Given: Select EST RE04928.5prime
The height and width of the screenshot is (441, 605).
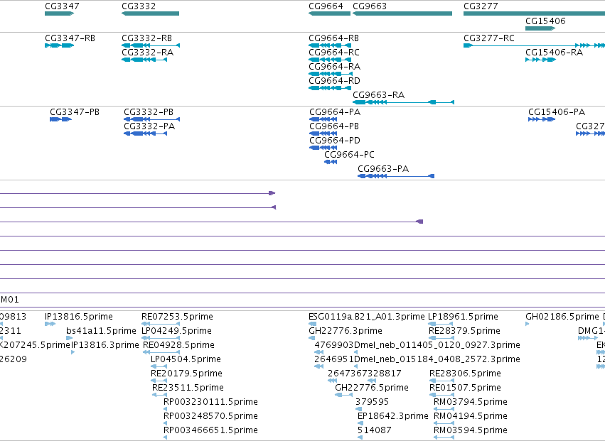Looking at the screenshot, I should tap(161, 352).
